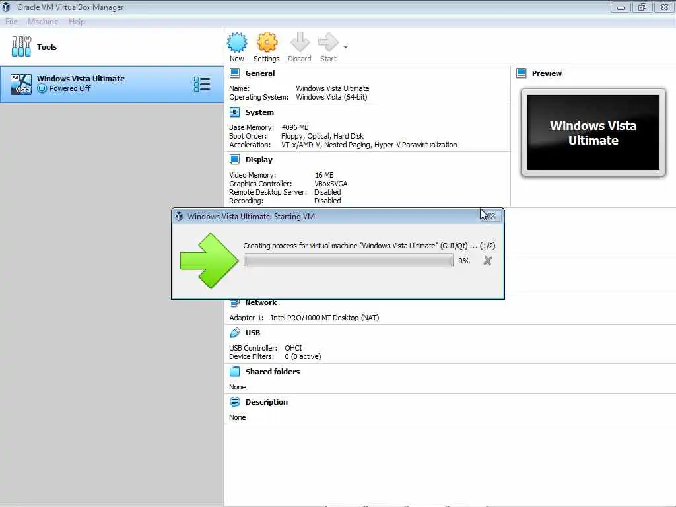Cancel the VM start progress operation

point(488,261)
